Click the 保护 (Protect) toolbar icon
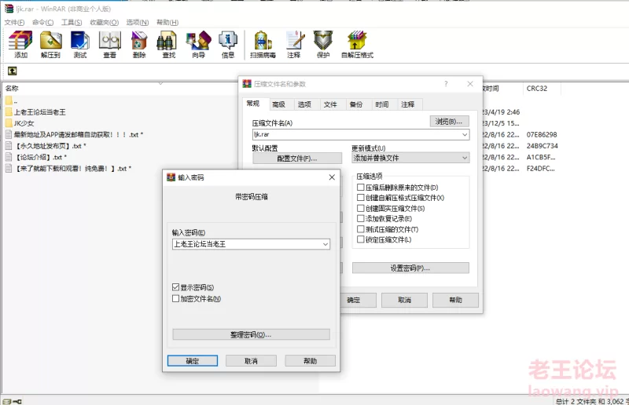This screenshot has width=629, height=405. [x=323, y=45]
